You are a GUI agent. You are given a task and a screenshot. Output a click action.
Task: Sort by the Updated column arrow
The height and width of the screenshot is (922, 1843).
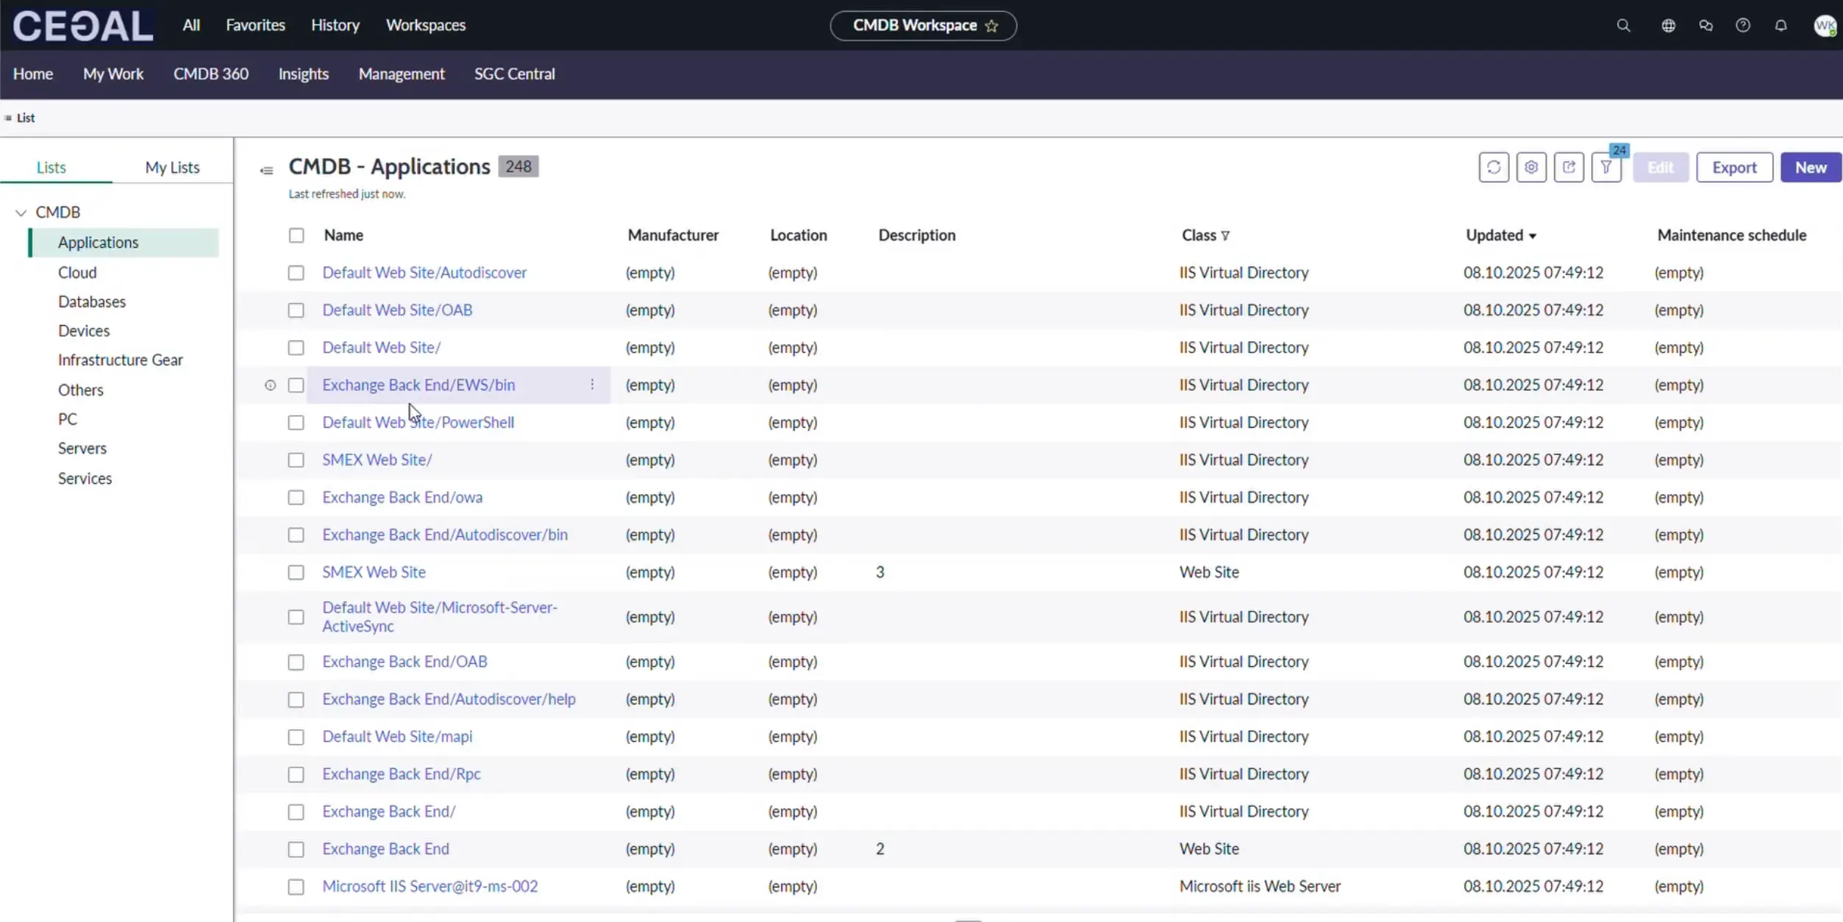1532,236
